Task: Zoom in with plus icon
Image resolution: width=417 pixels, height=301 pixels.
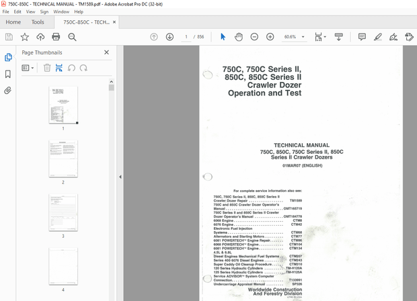Action: (x=270, y=37)
